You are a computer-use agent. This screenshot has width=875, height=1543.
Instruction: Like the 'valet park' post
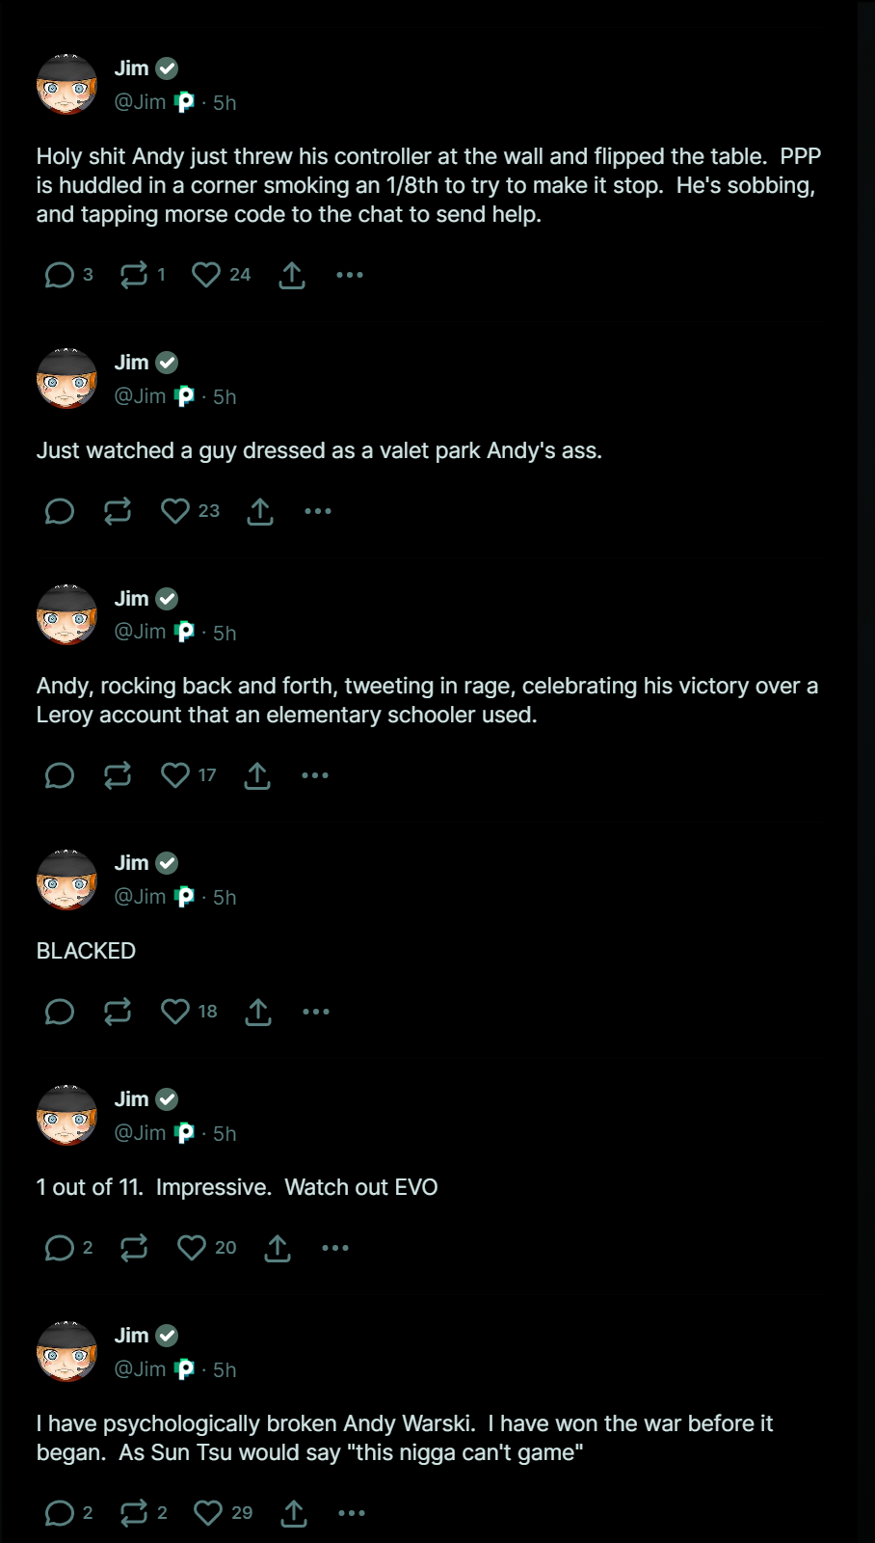175,511
